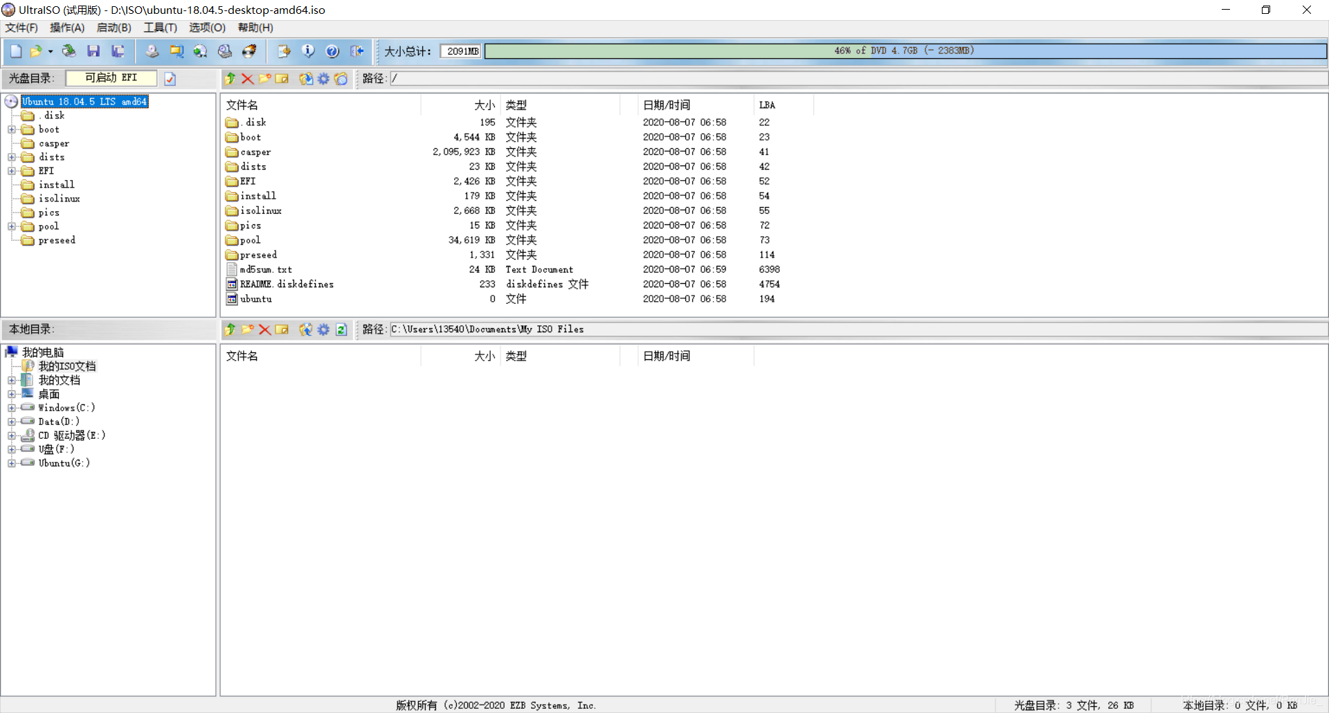Viewport: 1329px width, 713px height.
Task: Expand the boot folder in disc tree
Action: [x=12, y=129]
